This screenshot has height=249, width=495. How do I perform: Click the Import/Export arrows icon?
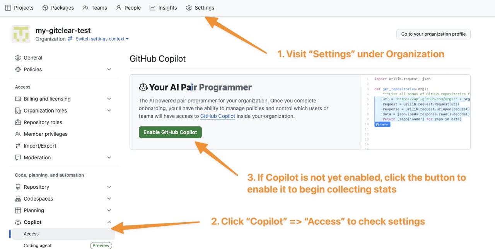[x=18, y=146]
